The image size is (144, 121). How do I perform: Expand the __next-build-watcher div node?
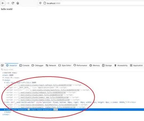click(x=5, y=102)
